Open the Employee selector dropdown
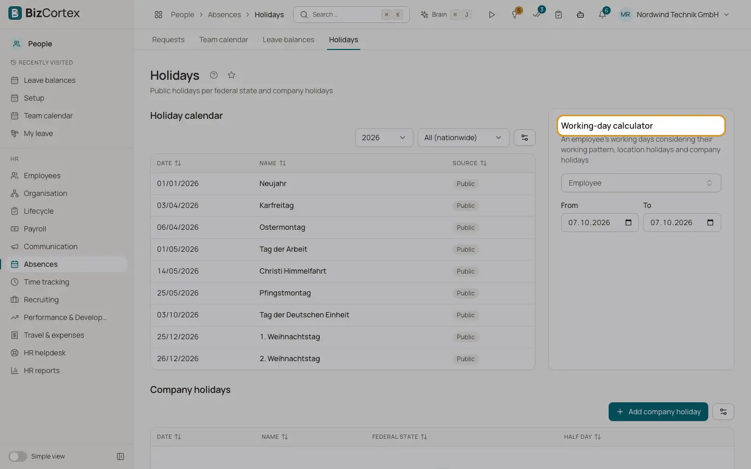Screen dimensions: 751x469 tap(641, 183)
